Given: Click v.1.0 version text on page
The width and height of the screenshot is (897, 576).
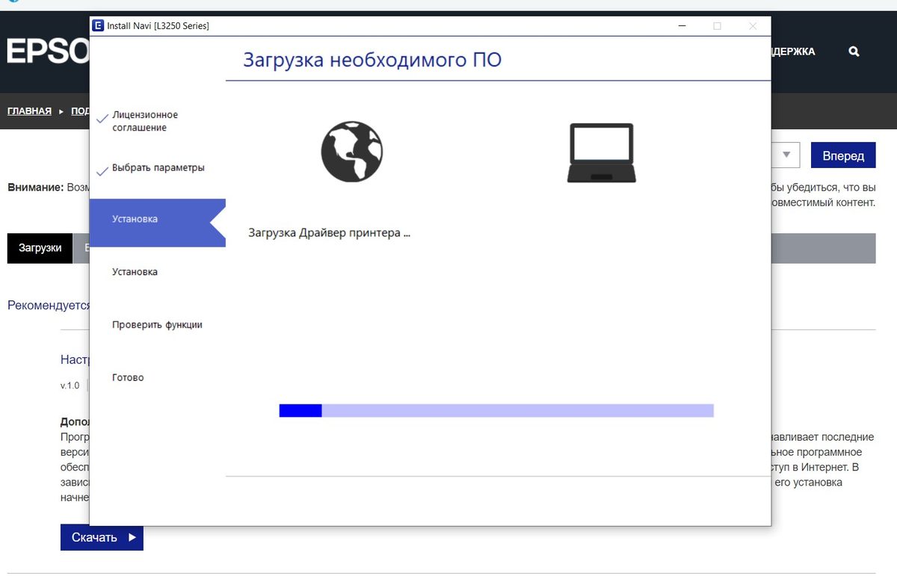Looking at the screenshot, I should [70, 385].
